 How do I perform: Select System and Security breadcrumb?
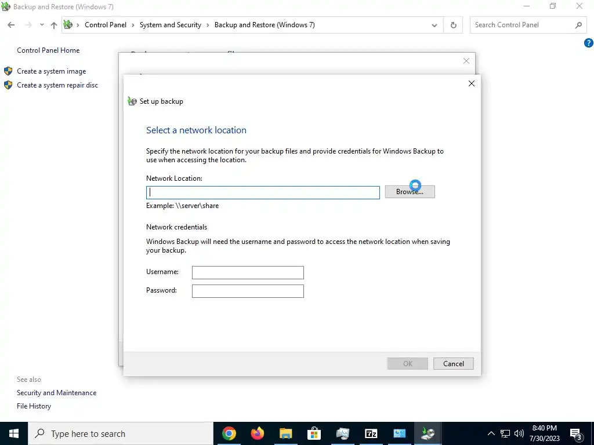[x=170, y=25]
